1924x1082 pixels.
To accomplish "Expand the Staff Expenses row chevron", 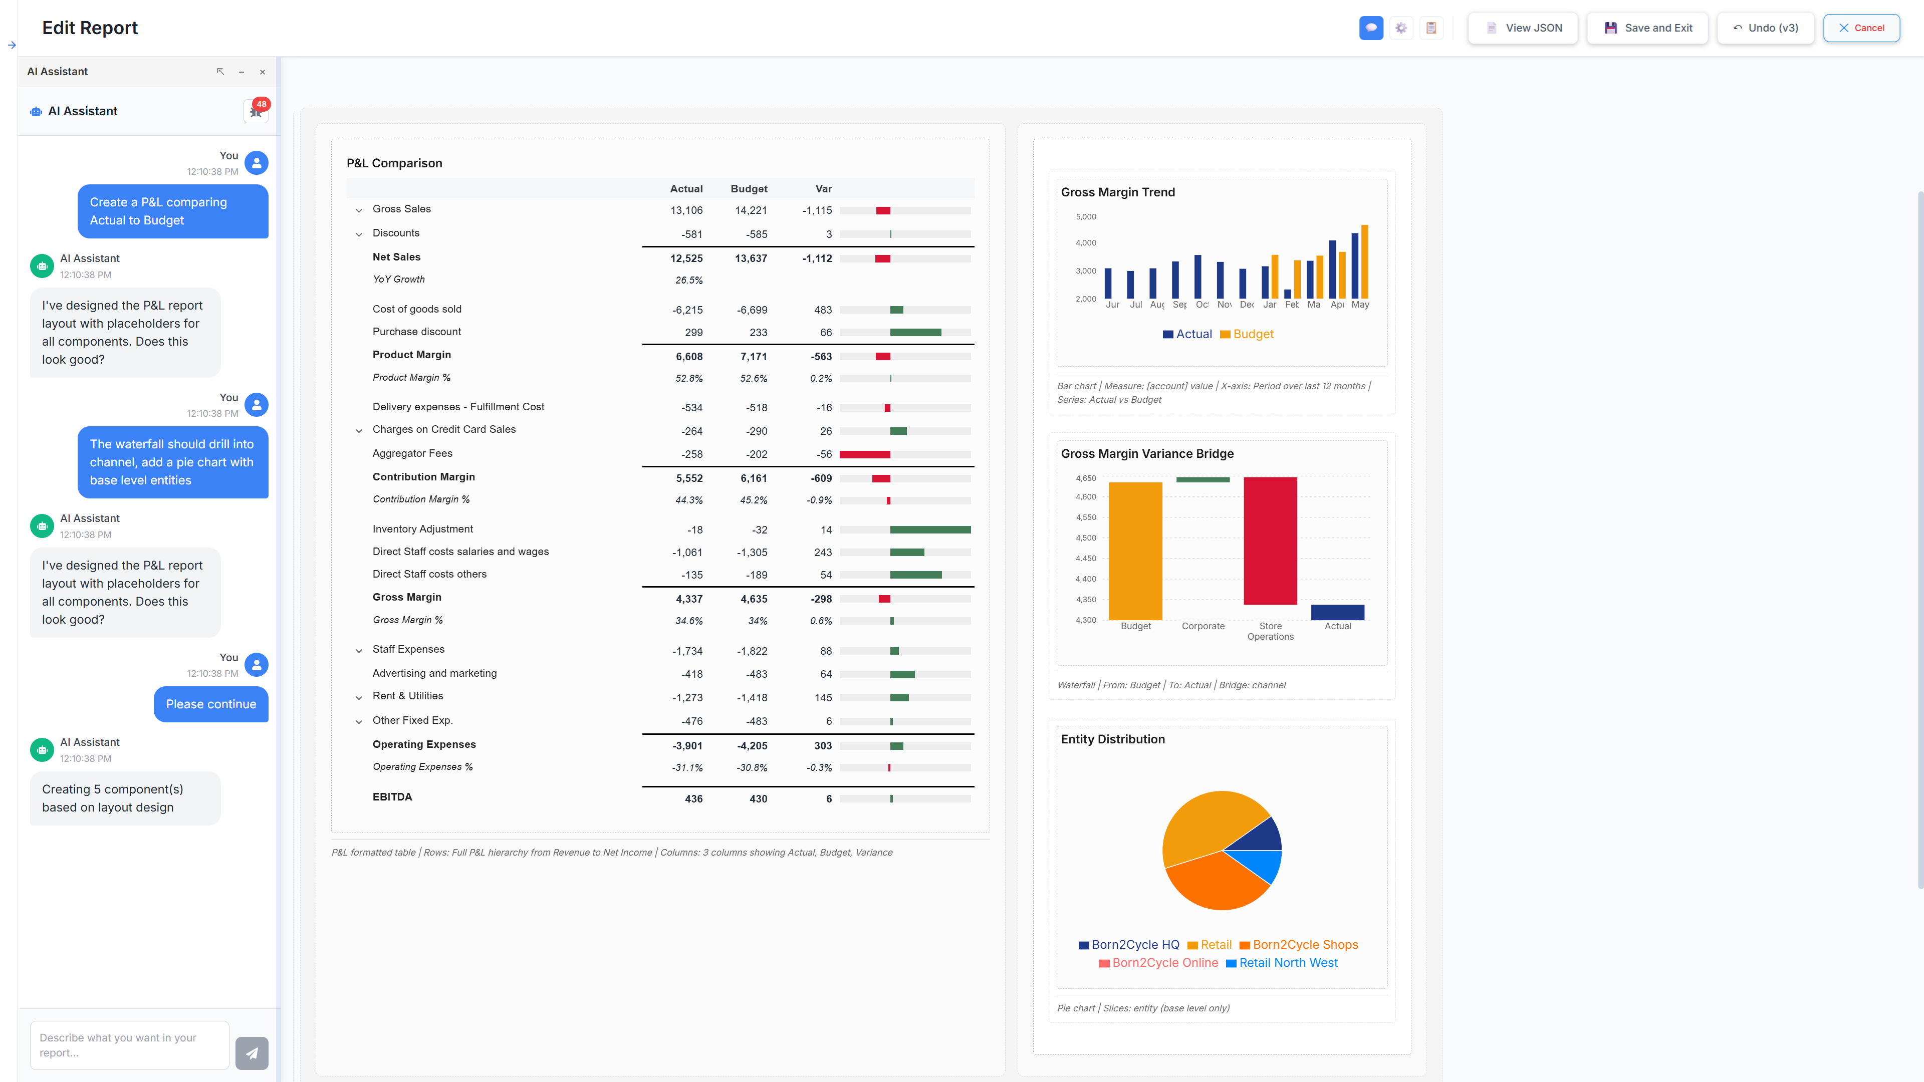I will (359, 650).
